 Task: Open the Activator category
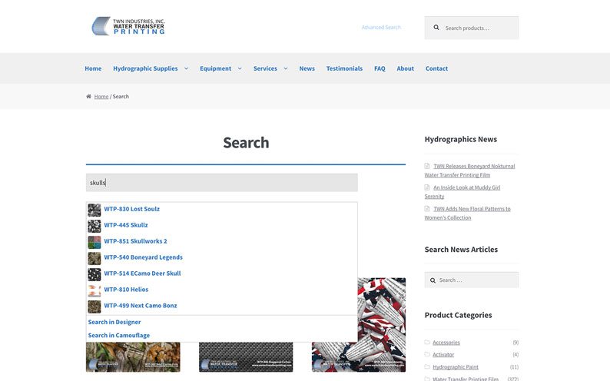[443, 355]
